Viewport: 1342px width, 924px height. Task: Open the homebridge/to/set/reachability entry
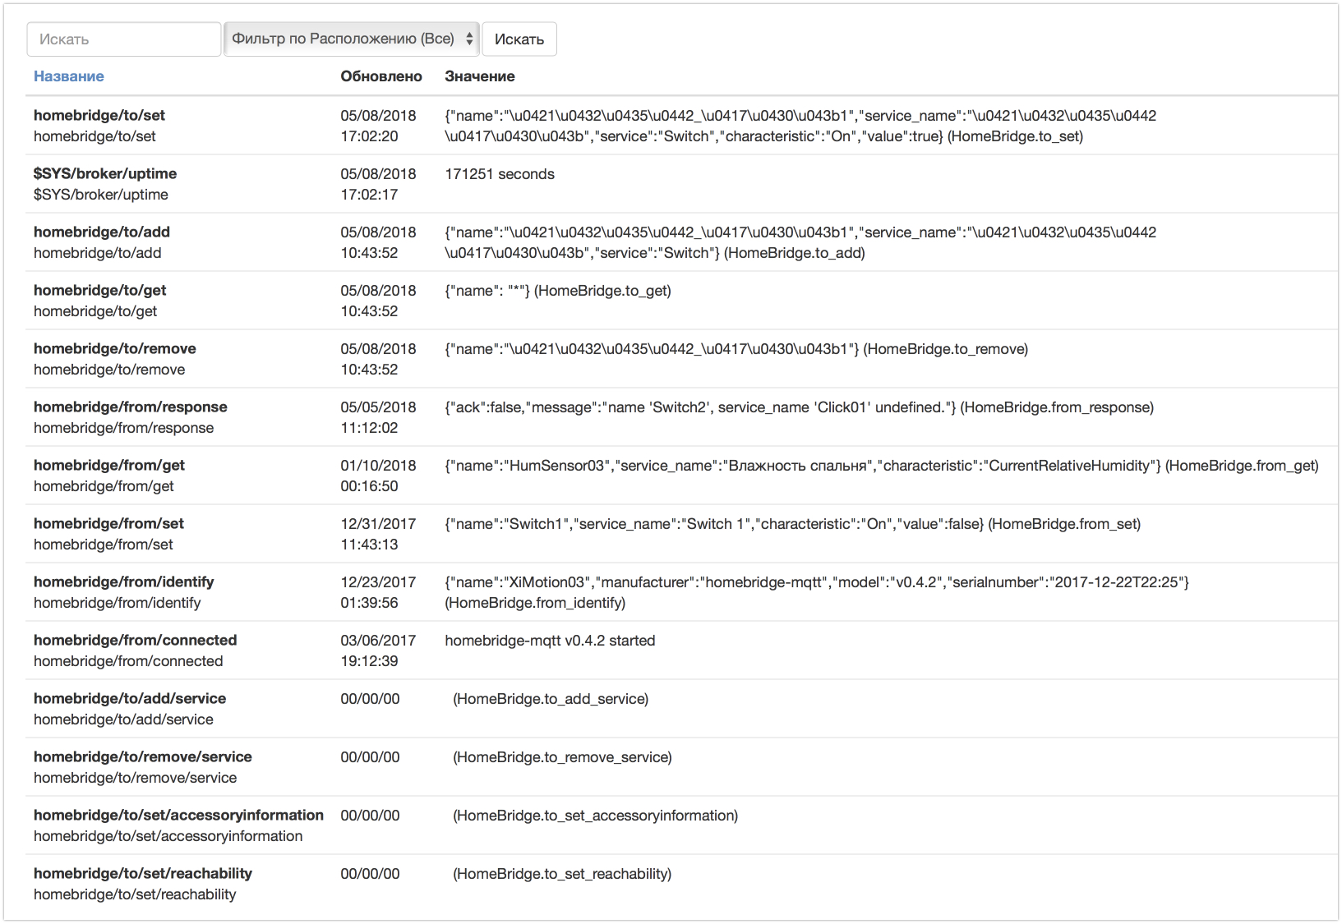142,873
